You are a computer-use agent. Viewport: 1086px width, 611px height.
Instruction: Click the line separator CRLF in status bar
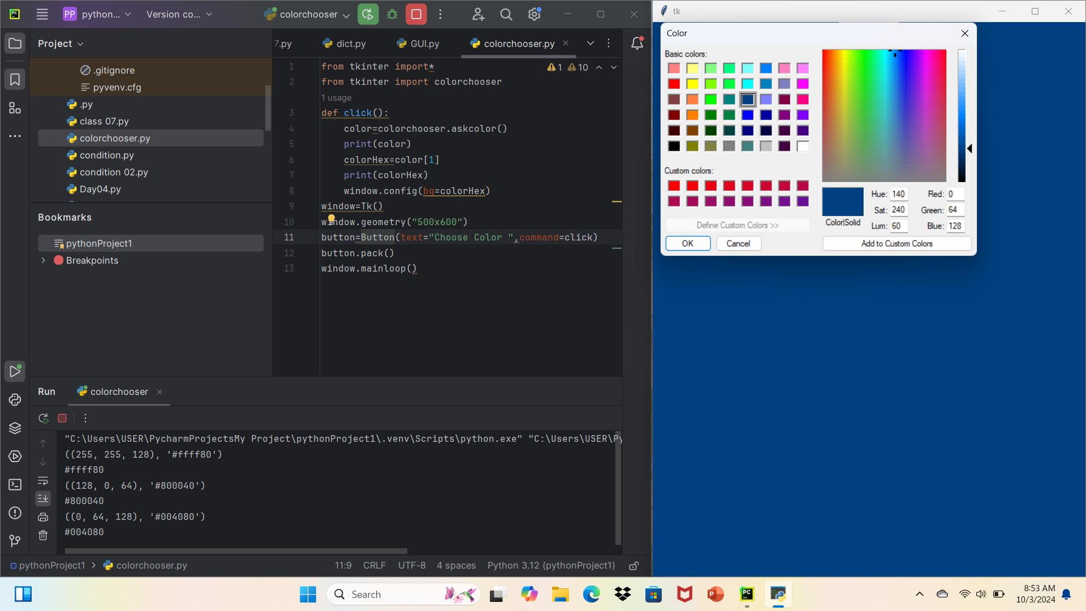(x=374, y=566)
